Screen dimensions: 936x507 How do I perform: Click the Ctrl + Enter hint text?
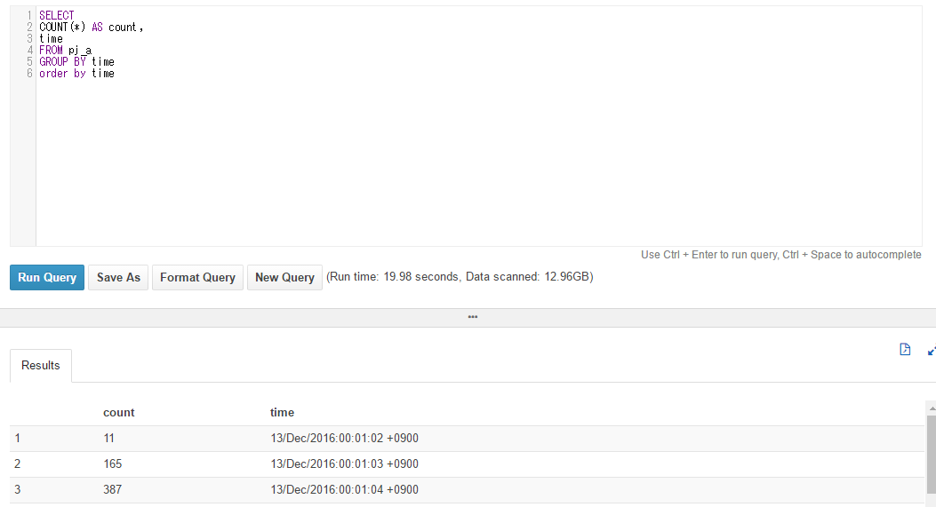tap(780, 255)
